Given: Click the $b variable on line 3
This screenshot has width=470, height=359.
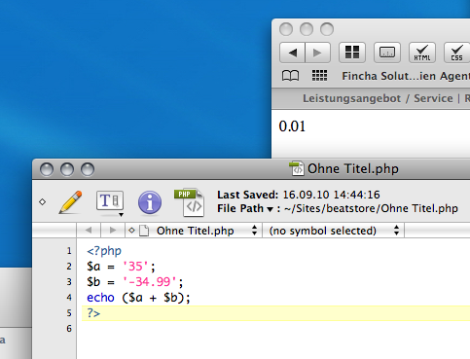Looking at the screenshot, I should click(93, 282).
